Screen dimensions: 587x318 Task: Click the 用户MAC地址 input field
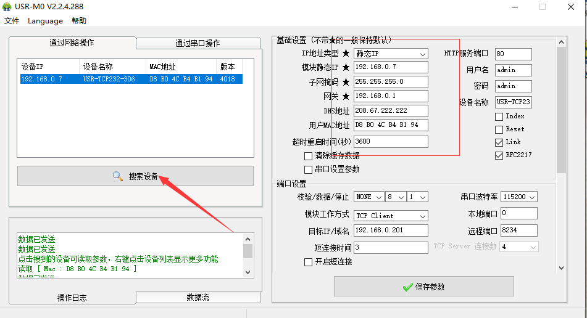pyautogui.click(x=391, y=125)
